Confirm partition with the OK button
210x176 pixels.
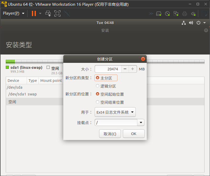click(x=134, y=134)
